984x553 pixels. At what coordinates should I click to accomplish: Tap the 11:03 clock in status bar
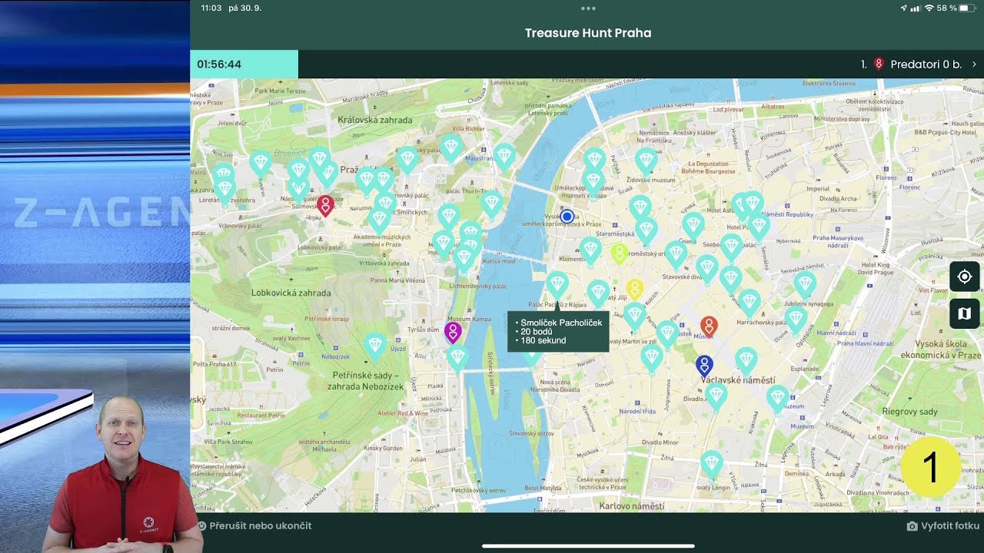pyautogui.click(x=211, y=8)
